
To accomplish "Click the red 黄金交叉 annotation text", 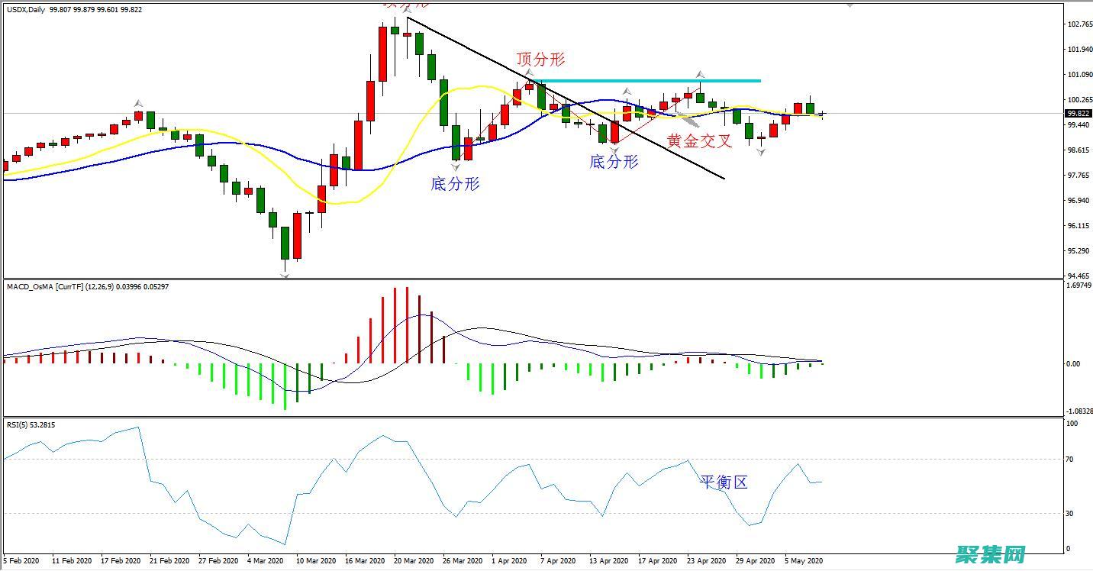I will point(699,140).
